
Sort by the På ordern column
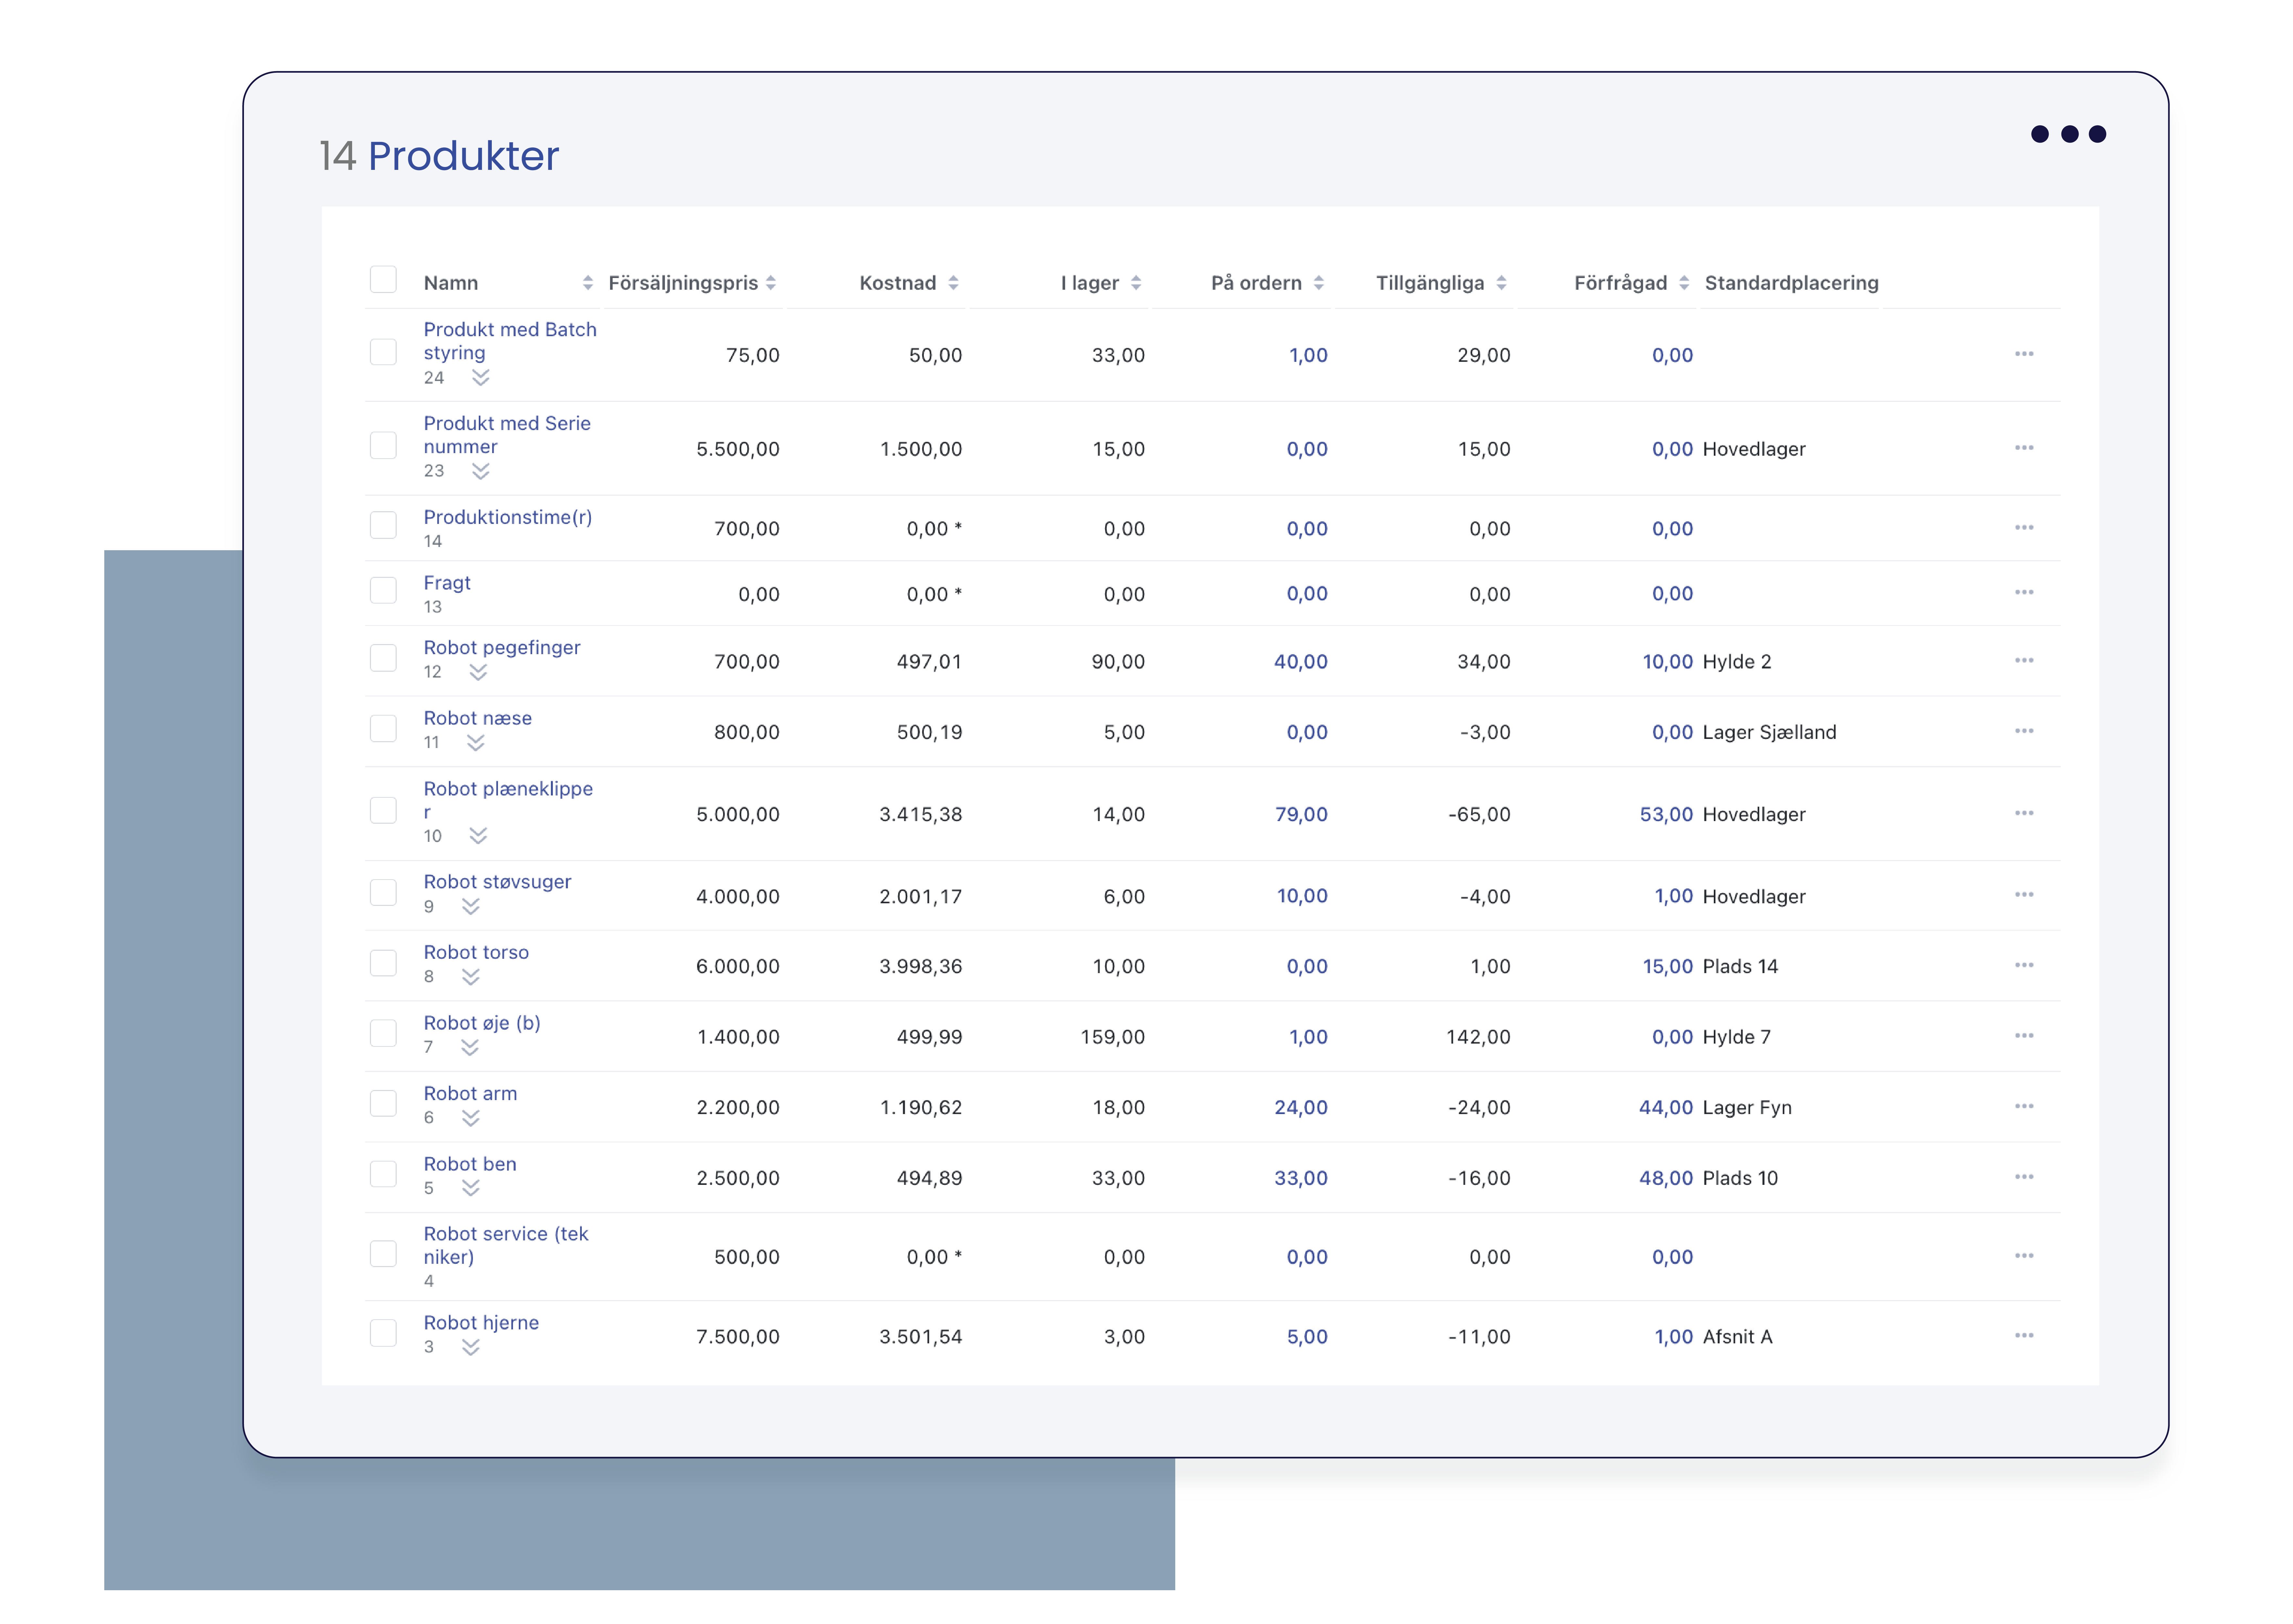1319,283
